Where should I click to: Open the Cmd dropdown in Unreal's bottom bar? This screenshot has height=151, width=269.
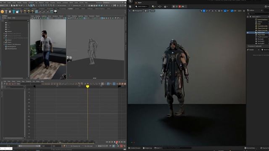(x=158, y=148)
